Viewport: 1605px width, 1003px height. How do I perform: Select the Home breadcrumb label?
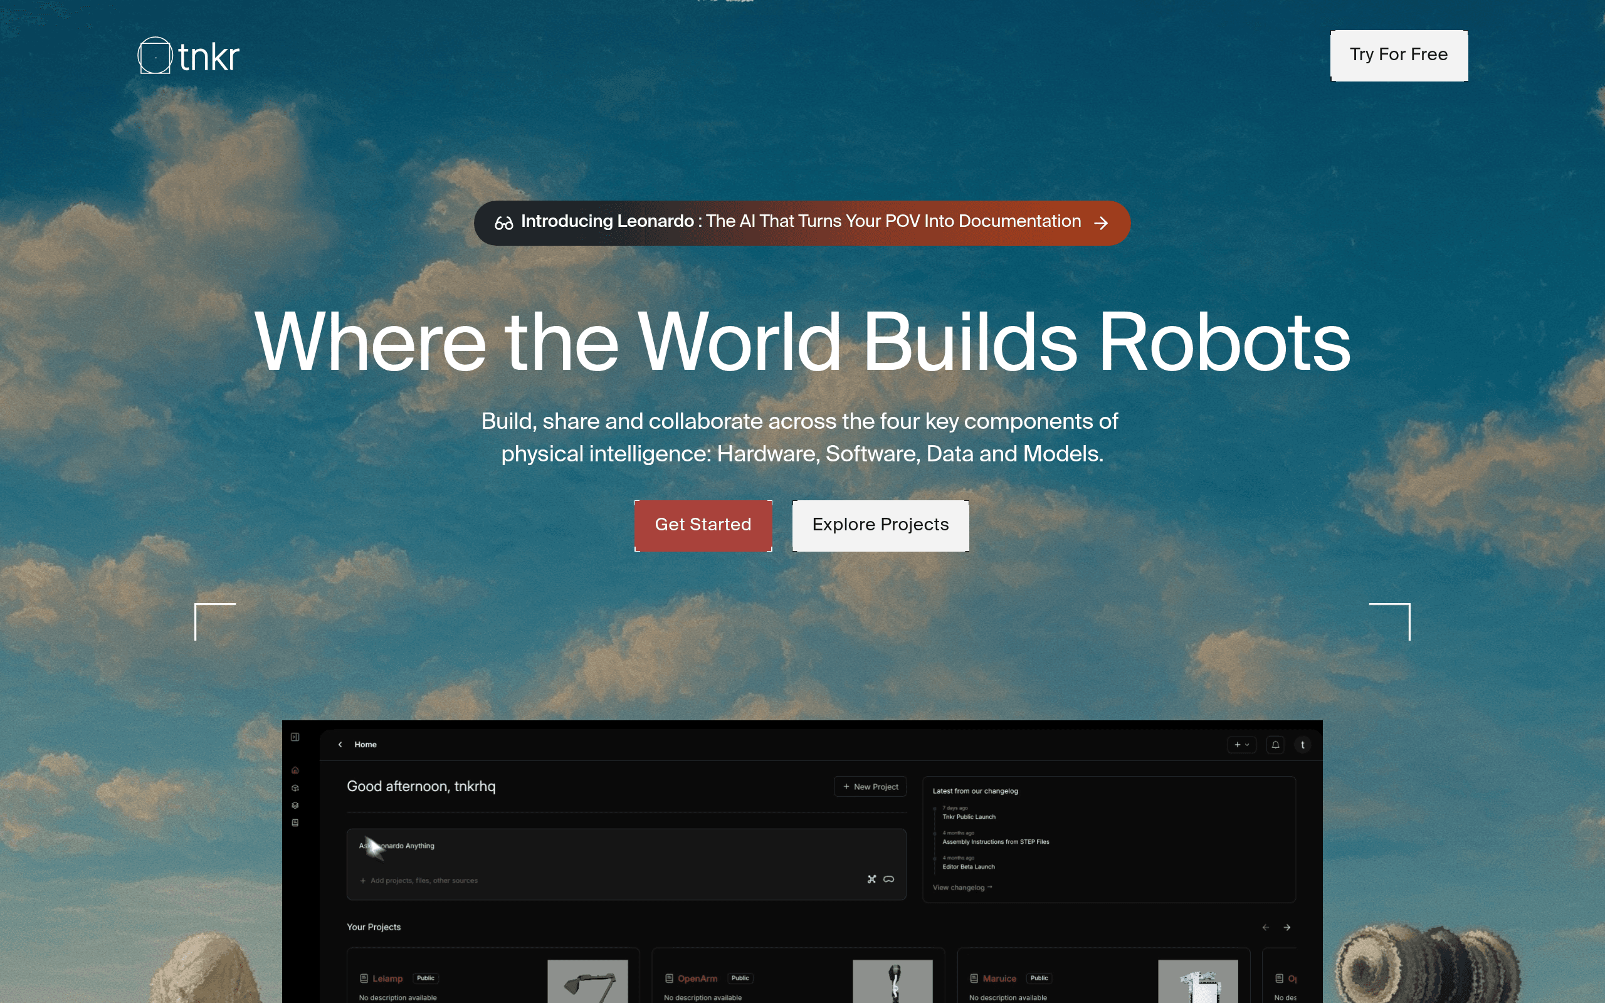tap(365, 744)
